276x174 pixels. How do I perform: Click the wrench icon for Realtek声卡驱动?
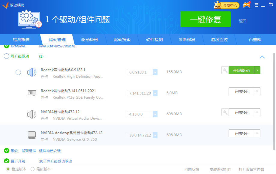[225, 70]
